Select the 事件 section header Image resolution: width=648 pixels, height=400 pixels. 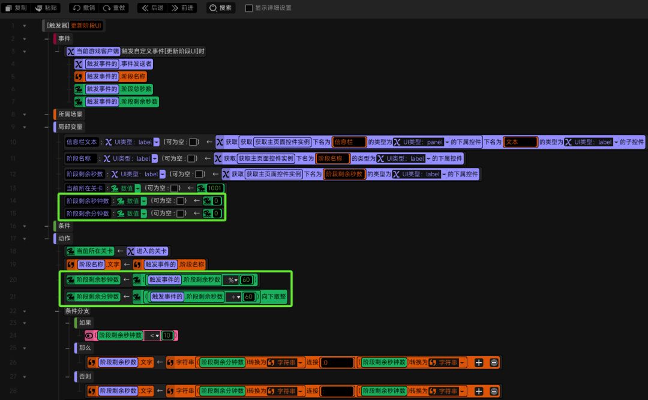pyautogui.click(x=64, y=38)
